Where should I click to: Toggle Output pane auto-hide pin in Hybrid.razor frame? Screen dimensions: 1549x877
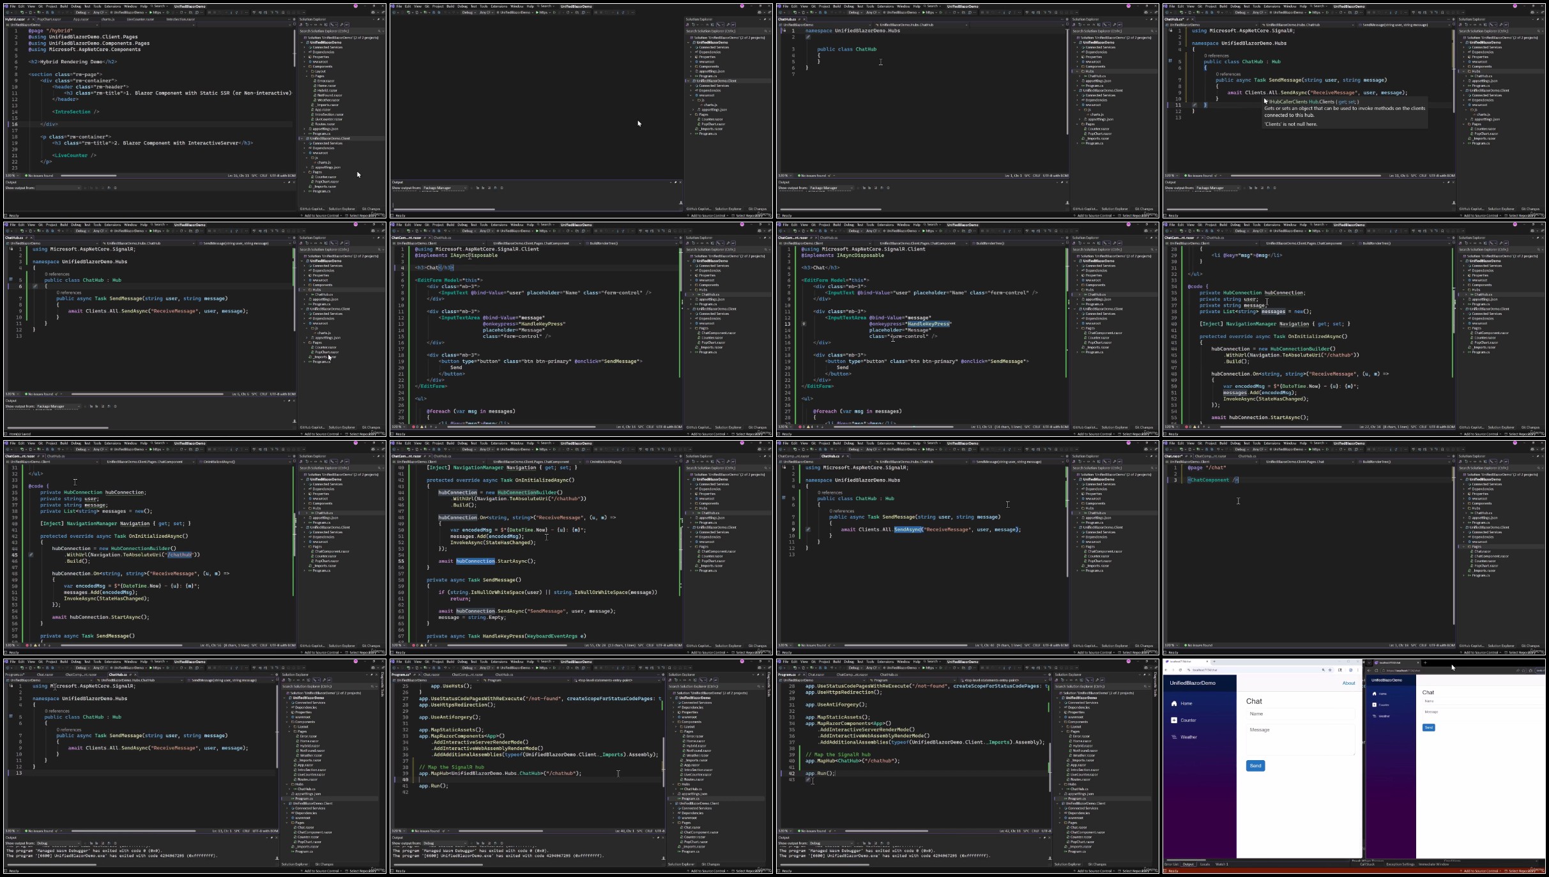coord(289,182)
